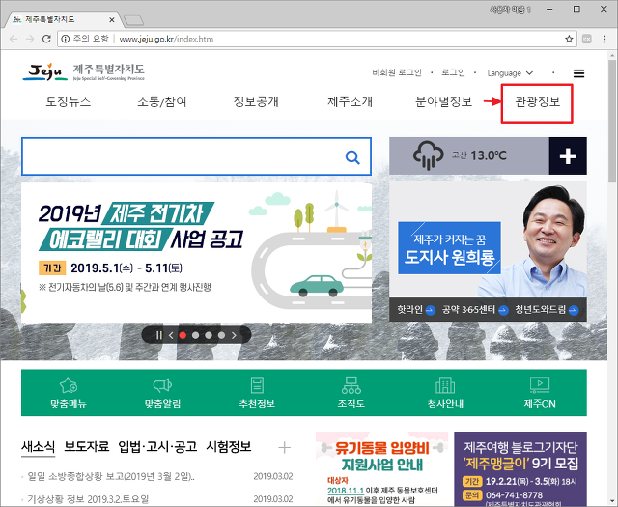Open 청사안내 building icon
This screenshot has width=618, height=507.
coord(445,385)
